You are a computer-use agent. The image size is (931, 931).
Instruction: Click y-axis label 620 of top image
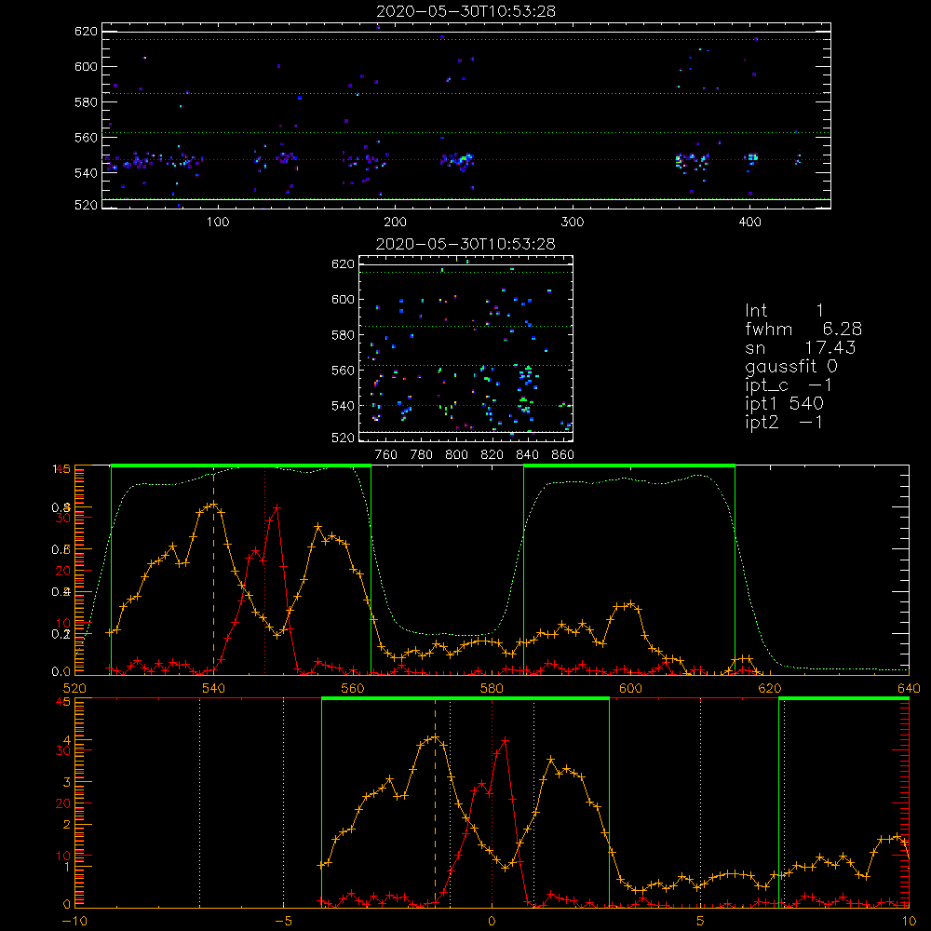tap(86, 31)
